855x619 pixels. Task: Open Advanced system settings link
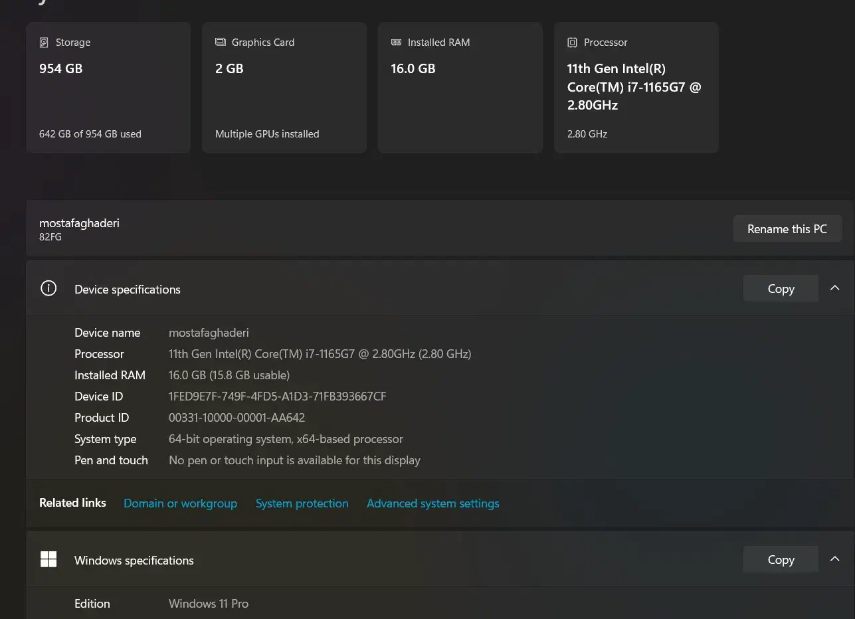pyautogui.click(x=432, y=503)
